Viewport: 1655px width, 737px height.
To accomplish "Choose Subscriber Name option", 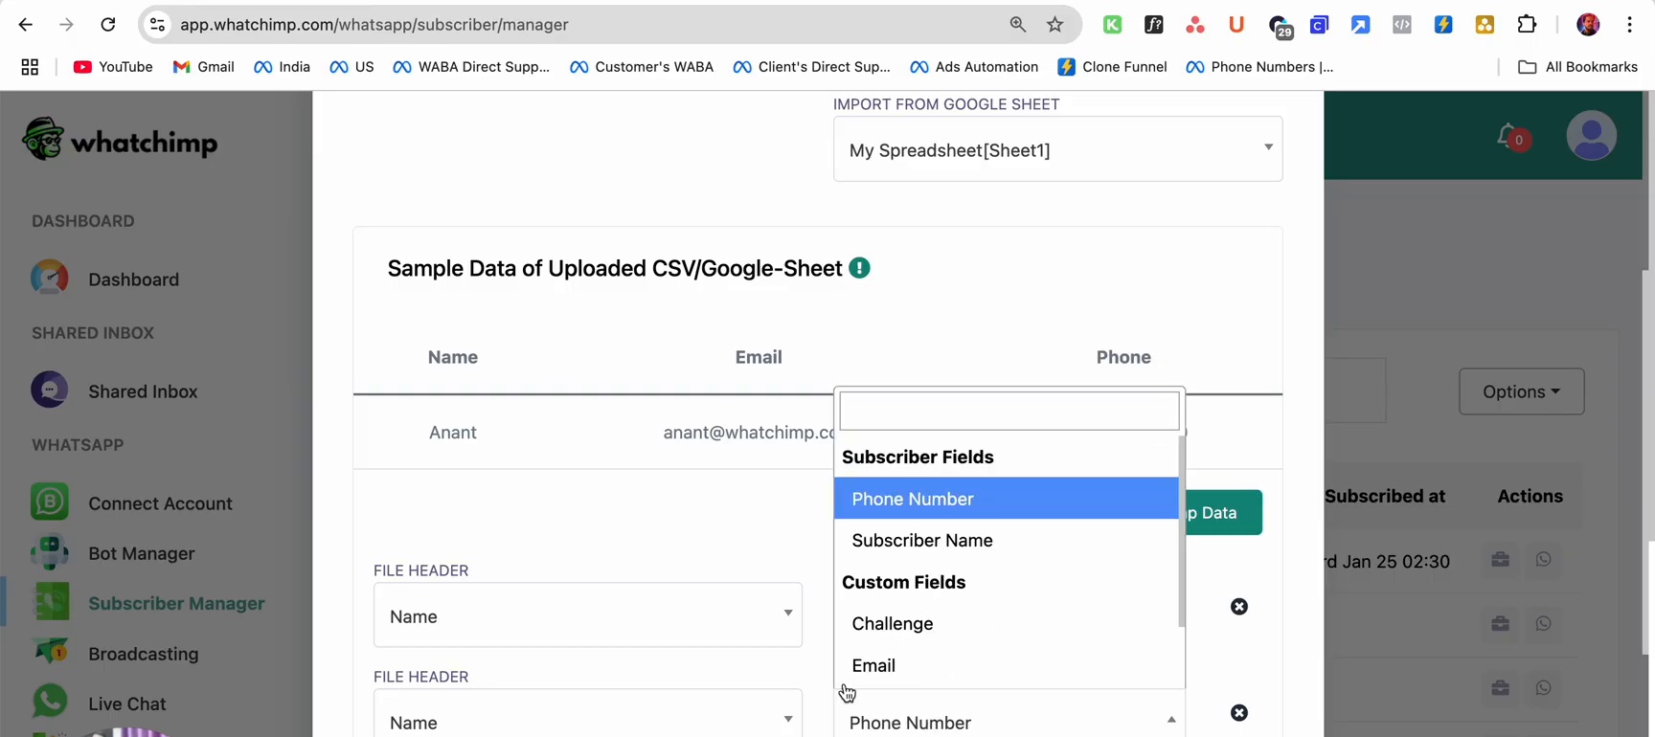I will point(1006,541).
